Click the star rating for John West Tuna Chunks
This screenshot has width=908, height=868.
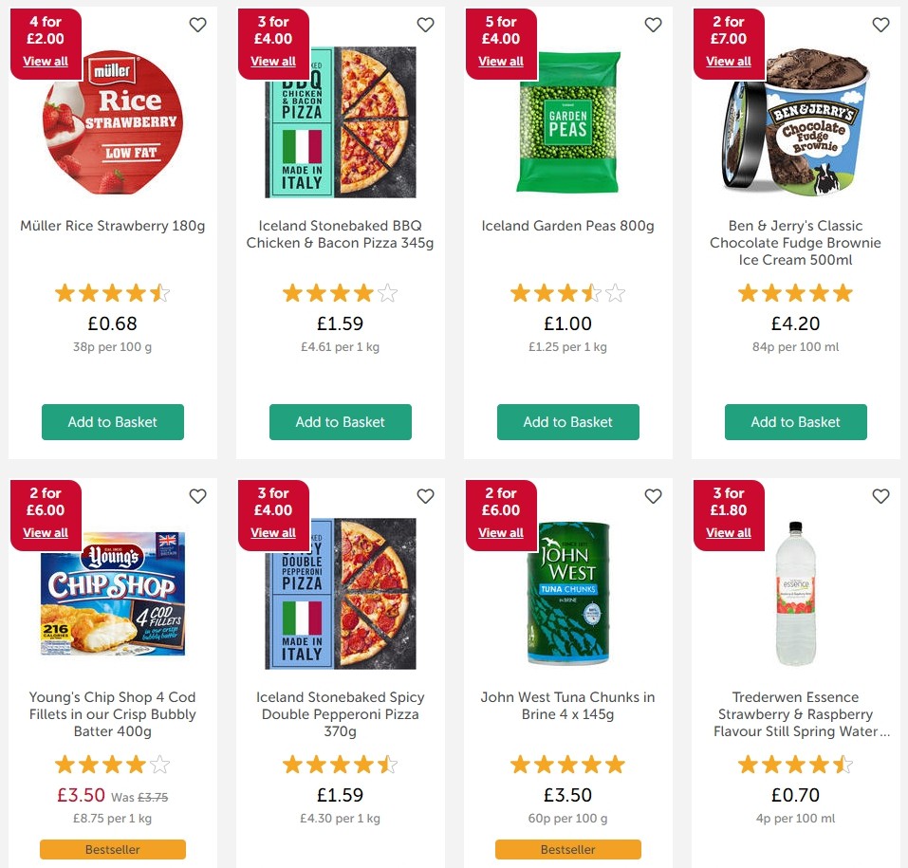pos(567,764)
